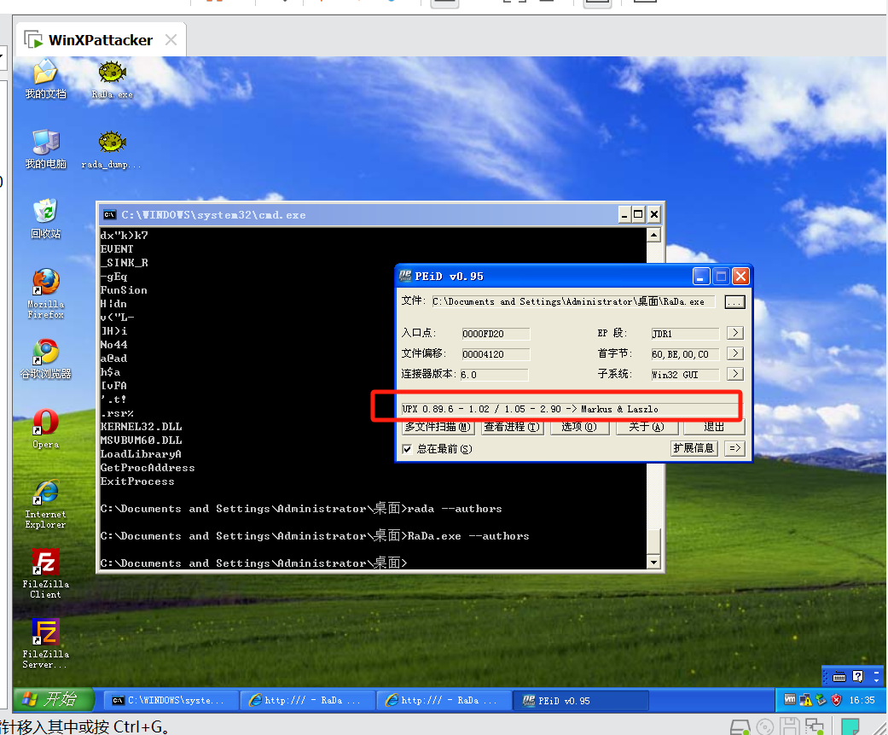The image size is (888, 735).
Task: Click the safely remove hardware tray icon
Action: (x=821, y=700)
